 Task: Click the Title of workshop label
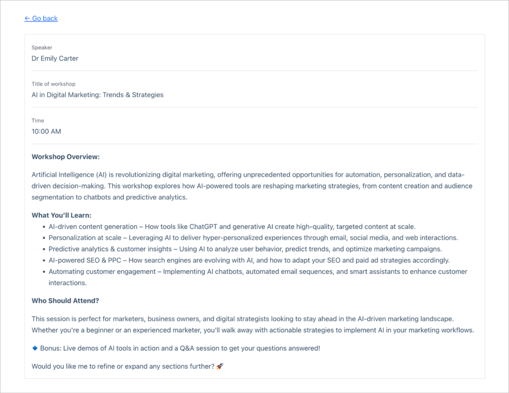point(54,84)
